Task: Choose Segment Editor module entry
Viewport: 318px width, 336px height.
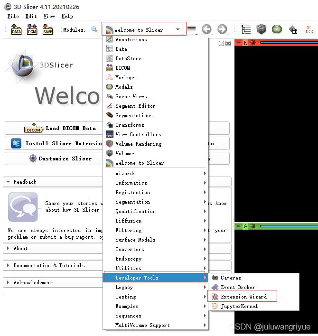Action: point(155,106)
